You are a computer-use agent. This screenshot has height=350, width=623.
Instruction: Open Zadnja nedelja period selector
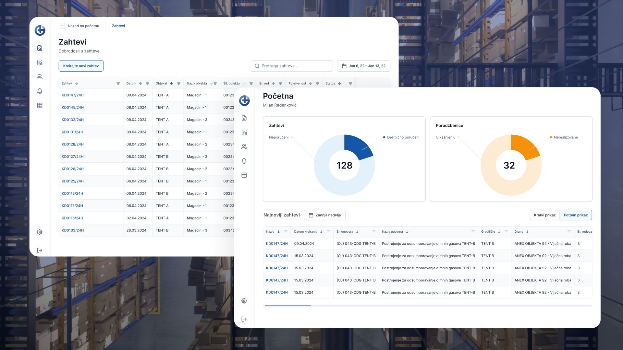point(324,215)
